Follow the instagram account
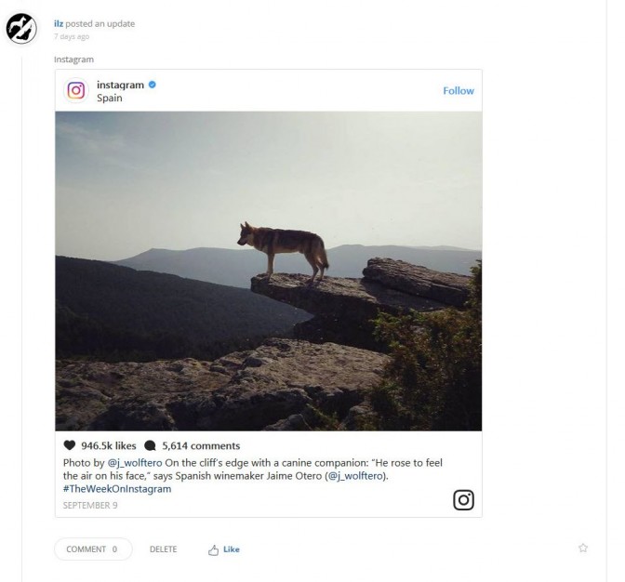The width and height of the screenshot is (625, 582). coord(458,91)
